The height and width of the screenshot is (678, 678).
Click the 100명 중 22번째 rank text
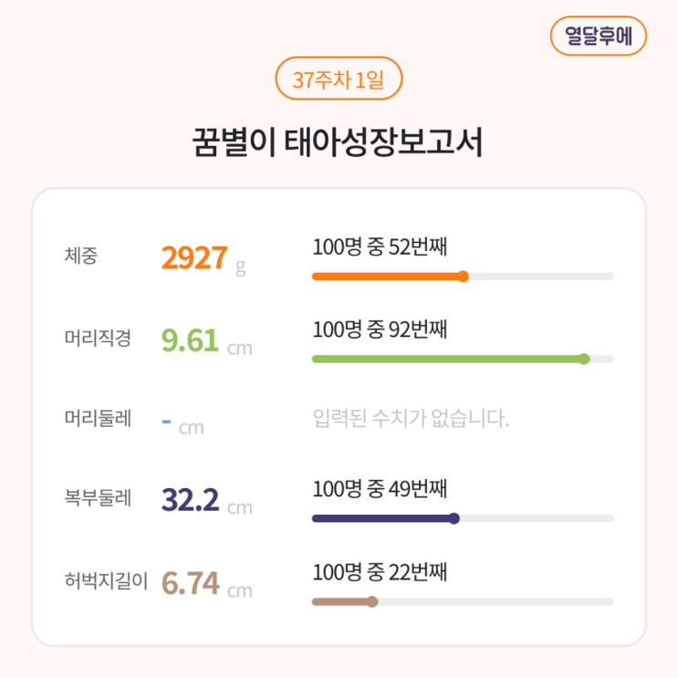(x=379, y=573)
